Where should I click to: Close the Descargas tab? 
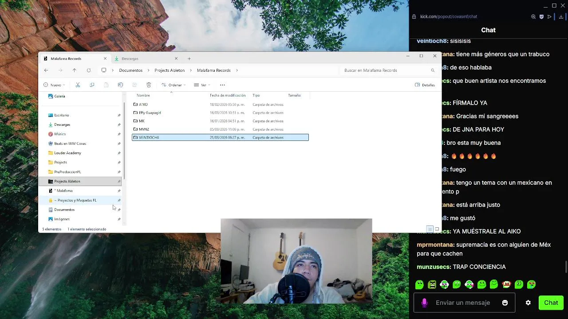point(176,58)
